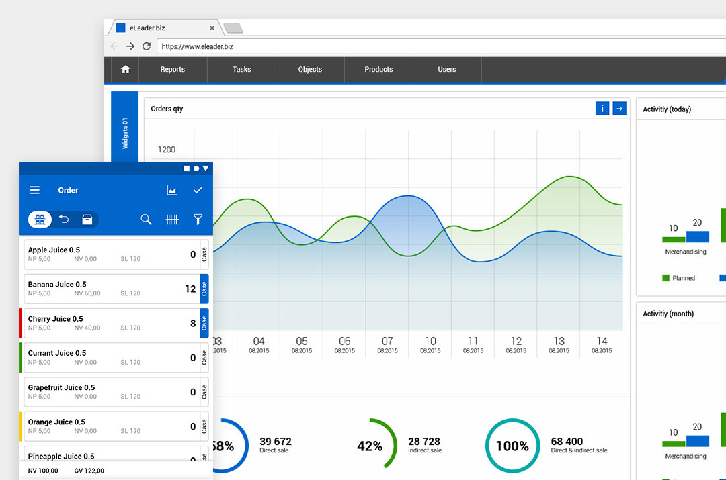Toggle Case unit for Grapefruit Juice 0.5
Viewport: 726px width, 480px height.
pos(204,392)
